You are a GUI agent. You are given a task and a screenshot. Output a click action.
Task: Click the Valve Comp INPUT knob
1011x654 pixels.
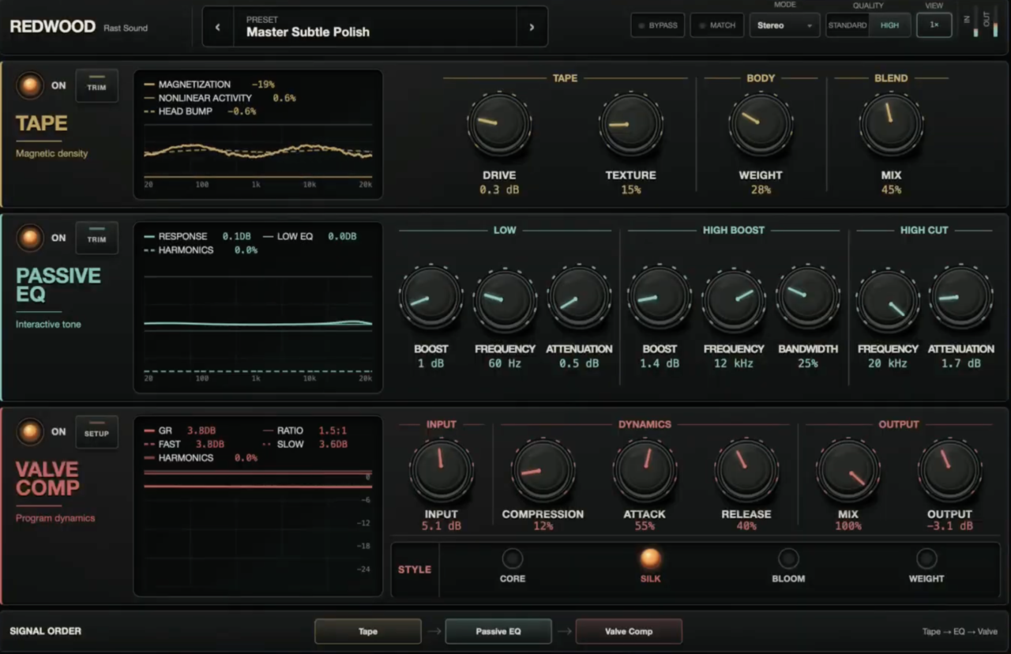coord(441,471)
